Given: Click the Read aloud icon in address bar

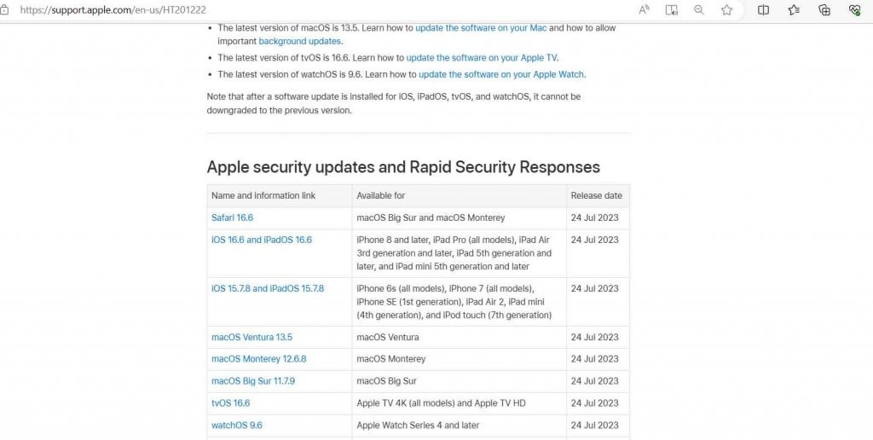Looking at the screenshot, I should pyautogui.click(x=645, y=9).
